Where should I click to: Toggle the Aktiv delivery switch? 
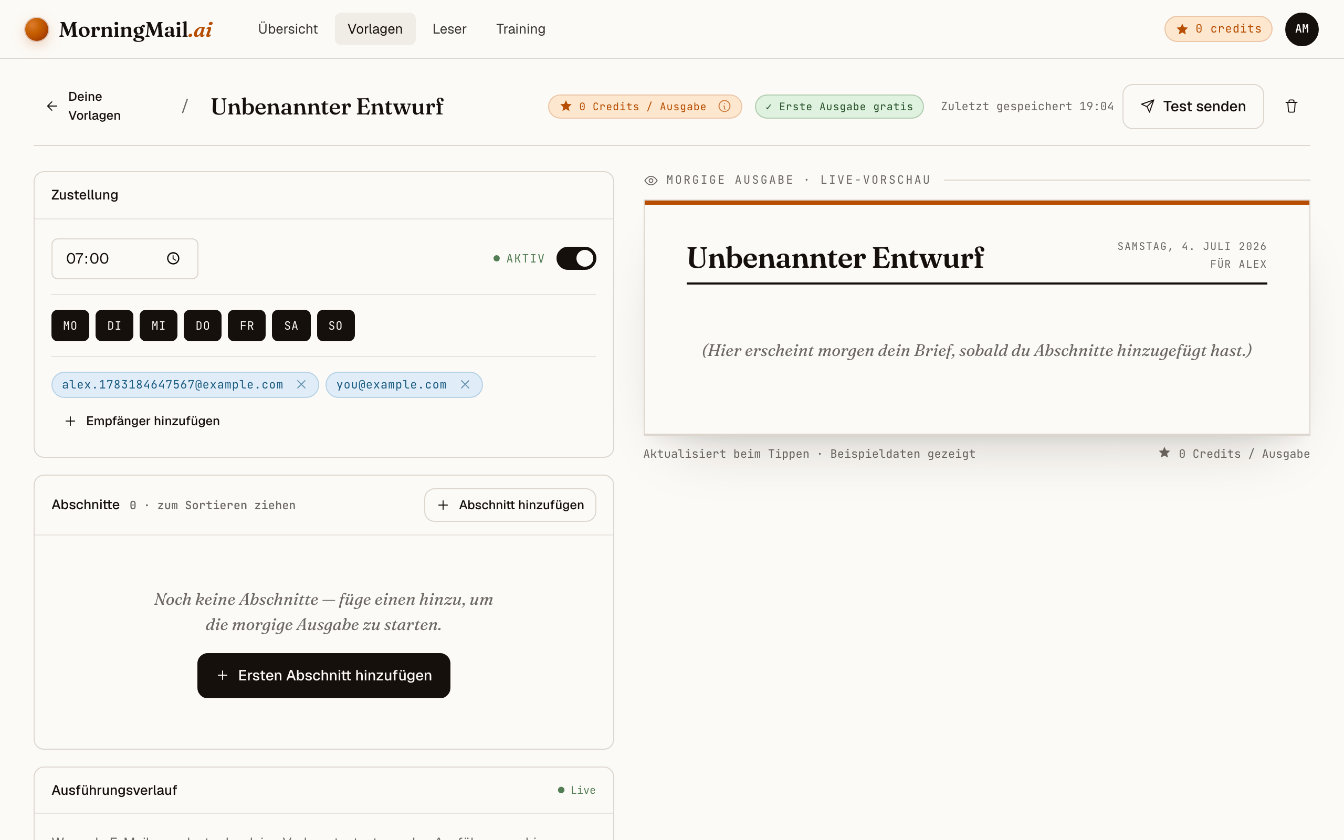pos(576,258)
